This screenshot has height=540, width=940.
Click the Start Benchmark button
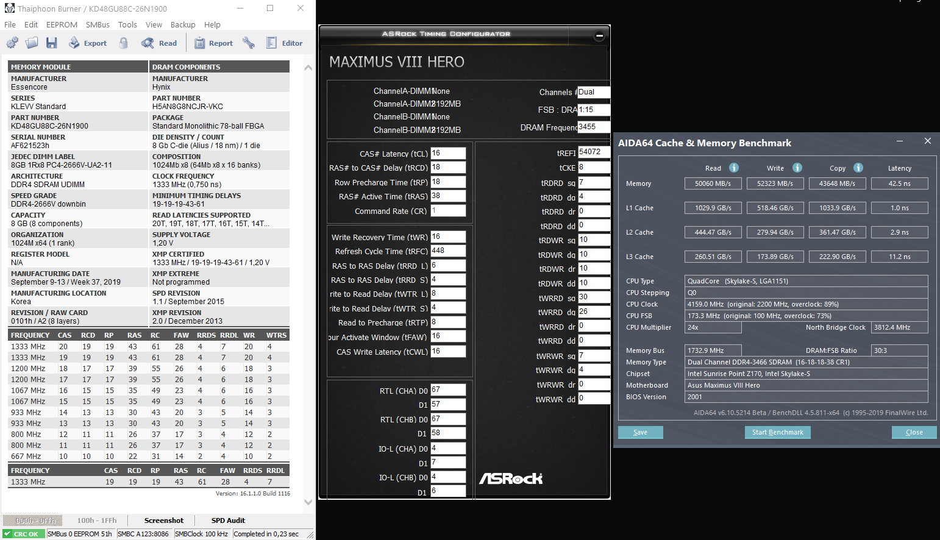click(778, 432)
